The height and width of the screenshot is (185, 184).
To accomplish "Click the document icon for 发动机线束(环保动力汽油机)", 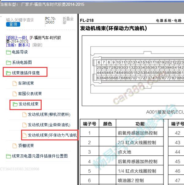I will click(x=24, y=135).
